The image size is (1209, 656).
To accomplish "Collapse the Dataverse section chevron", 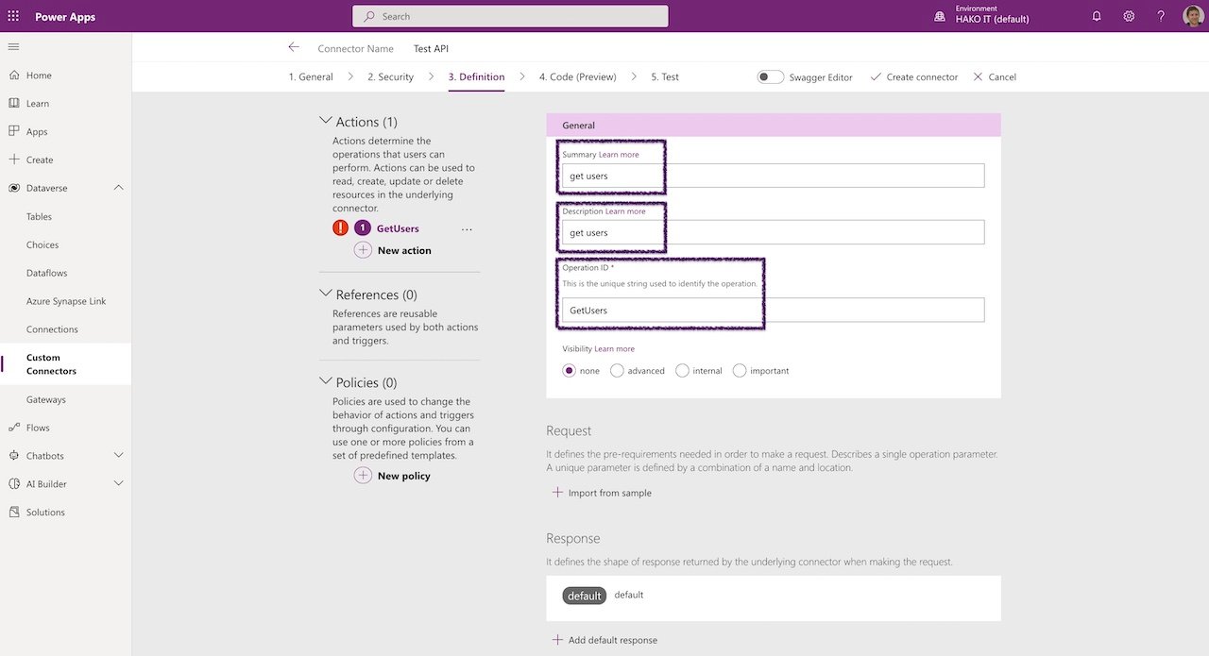I will (118, 188).
